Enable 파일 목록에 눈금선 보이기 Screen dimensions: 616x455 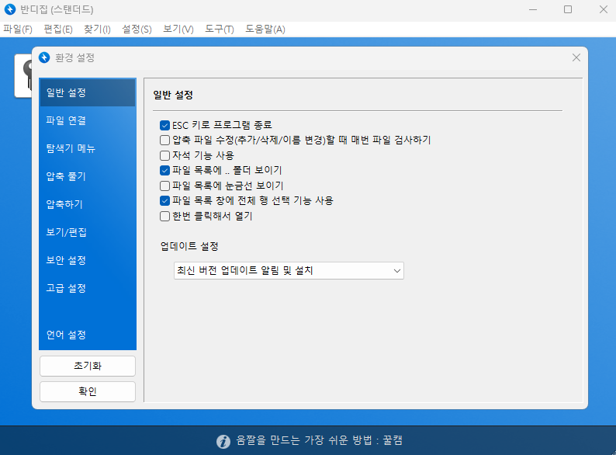point(164,186)
